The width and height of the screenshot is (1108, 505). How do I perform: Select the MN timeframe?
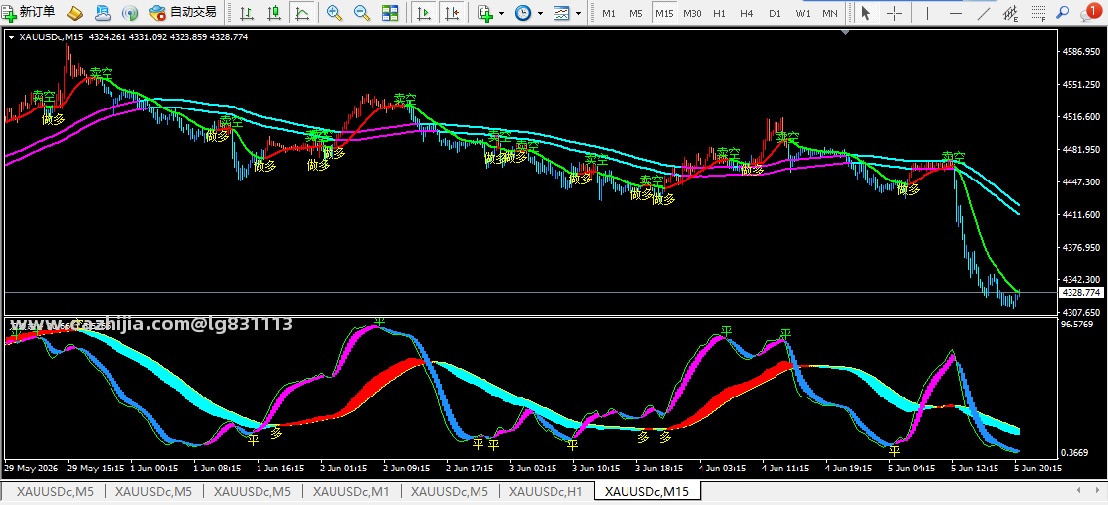pyautogui.click(x=830, y=13)
